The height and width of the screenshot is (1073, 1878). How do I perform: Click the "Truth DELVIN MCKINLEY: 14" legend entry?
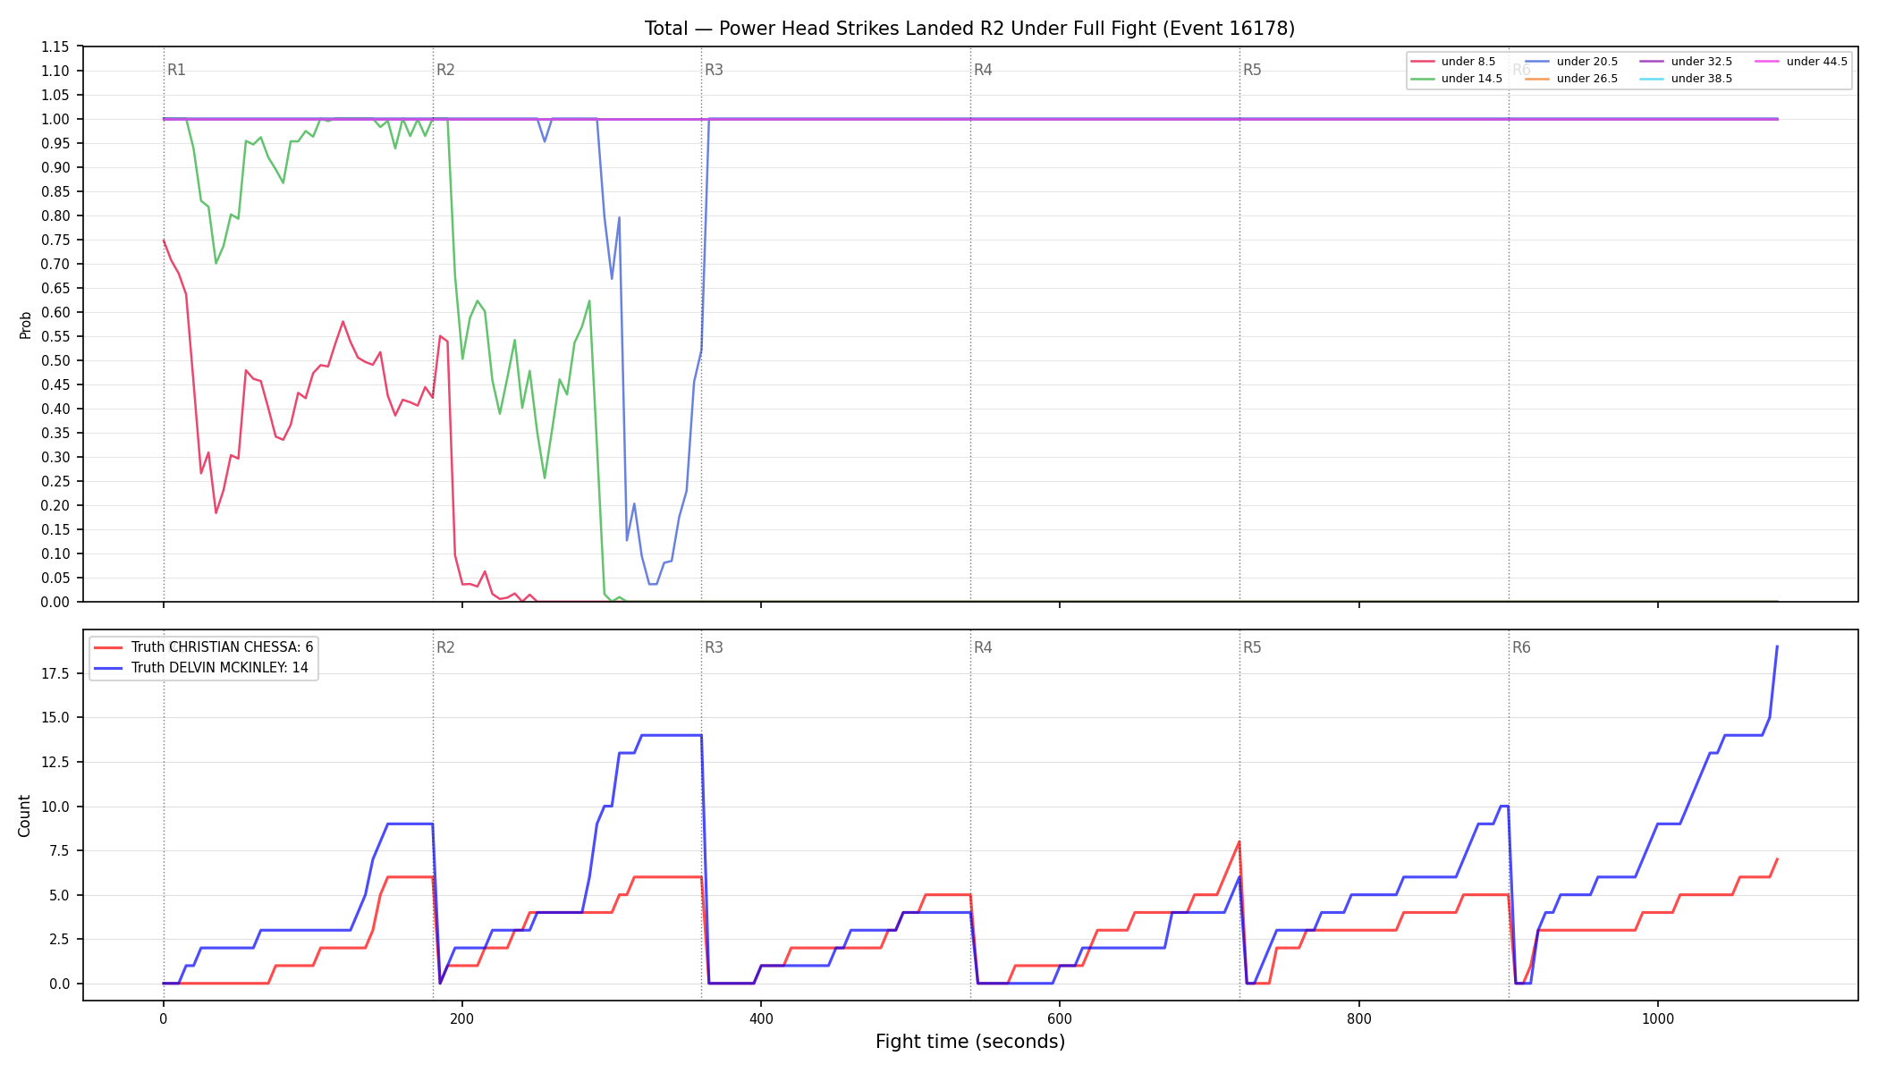pos(201,668)
